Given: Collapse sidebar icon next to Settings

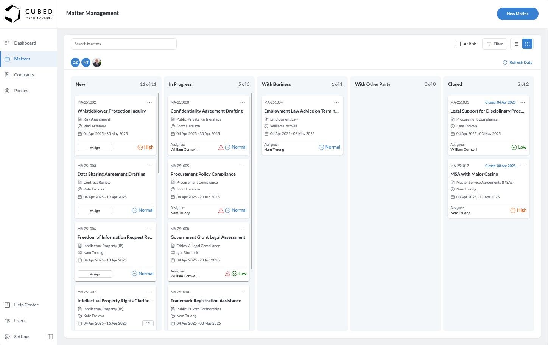Looking at the screenshot, I should pos(50,337).
